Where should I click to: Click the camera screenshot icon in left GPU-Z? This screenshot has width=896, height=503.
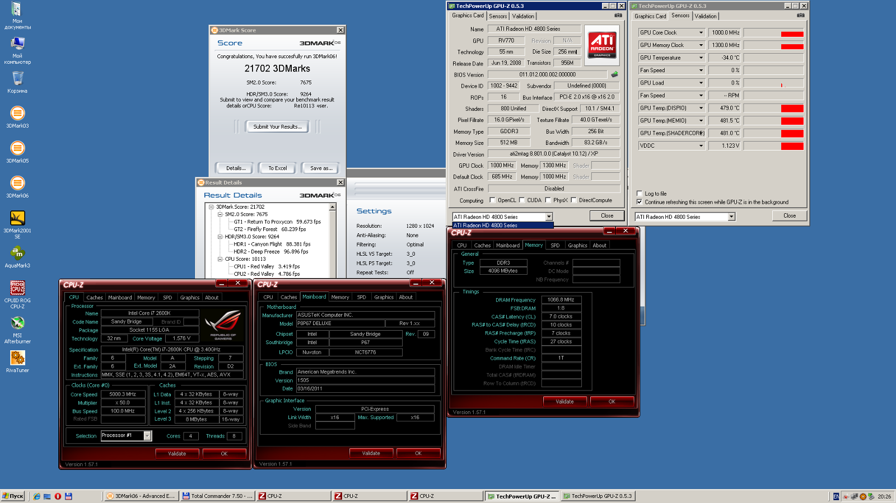618,16
